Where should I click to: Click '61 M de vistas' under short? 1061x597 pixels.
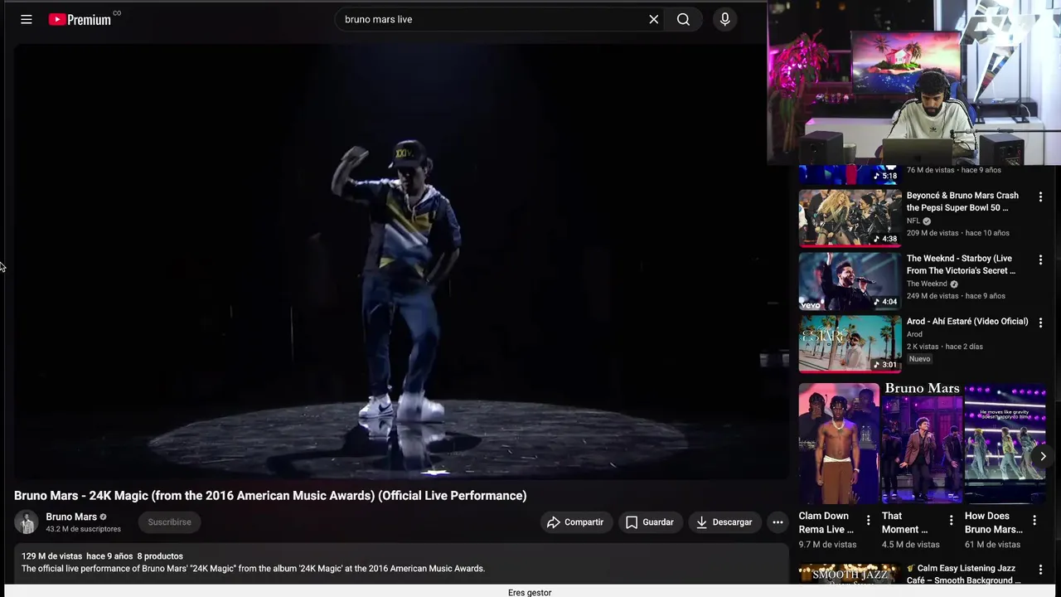[x=992, y=545]
